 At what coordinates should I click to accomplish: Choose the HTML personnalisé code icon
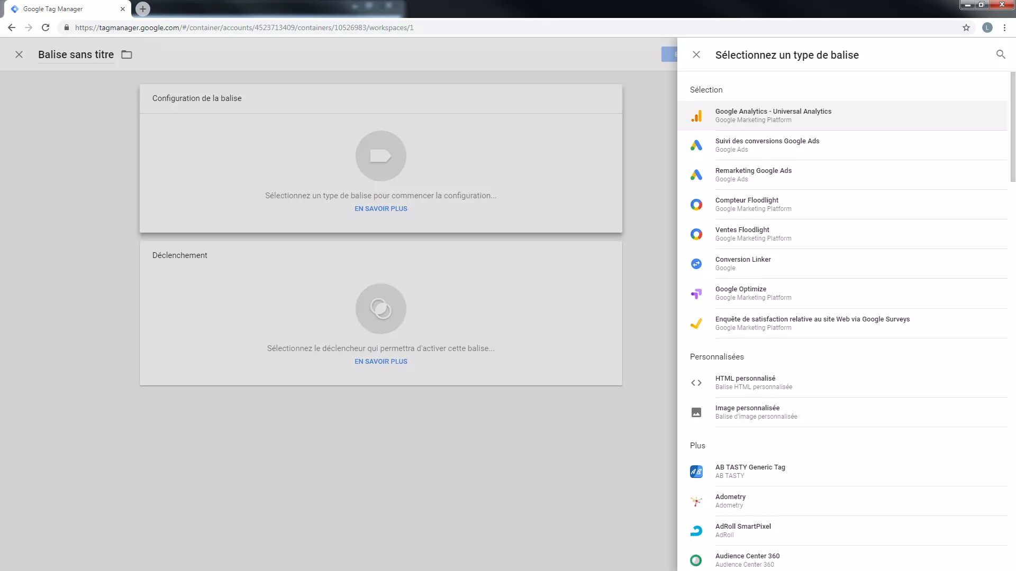click(696, 383)
